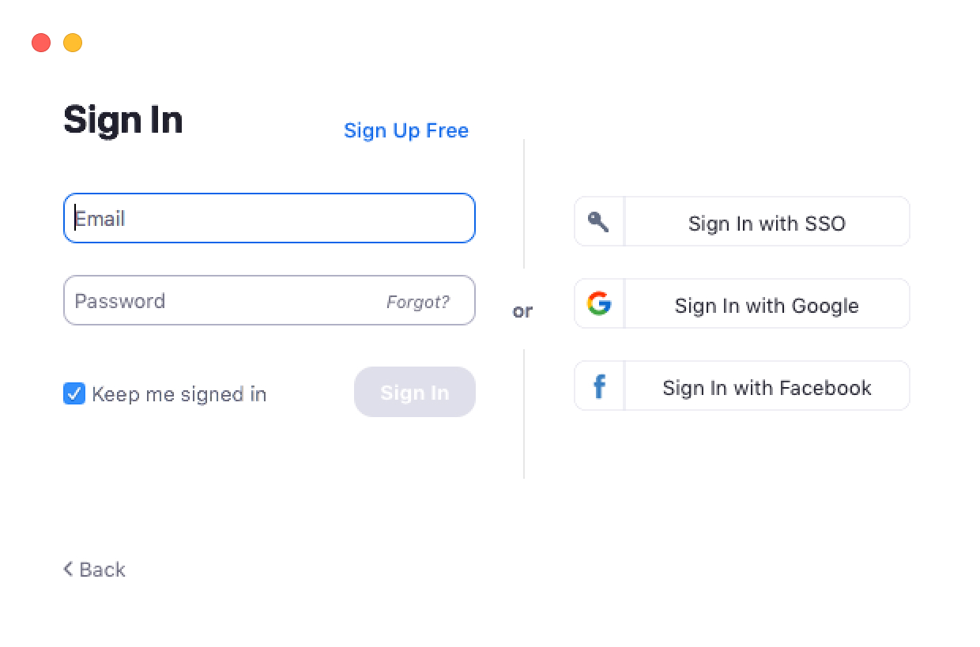The image size is (980, 647).
Task: Click the Google logo icon
Action: click(599, 303)
